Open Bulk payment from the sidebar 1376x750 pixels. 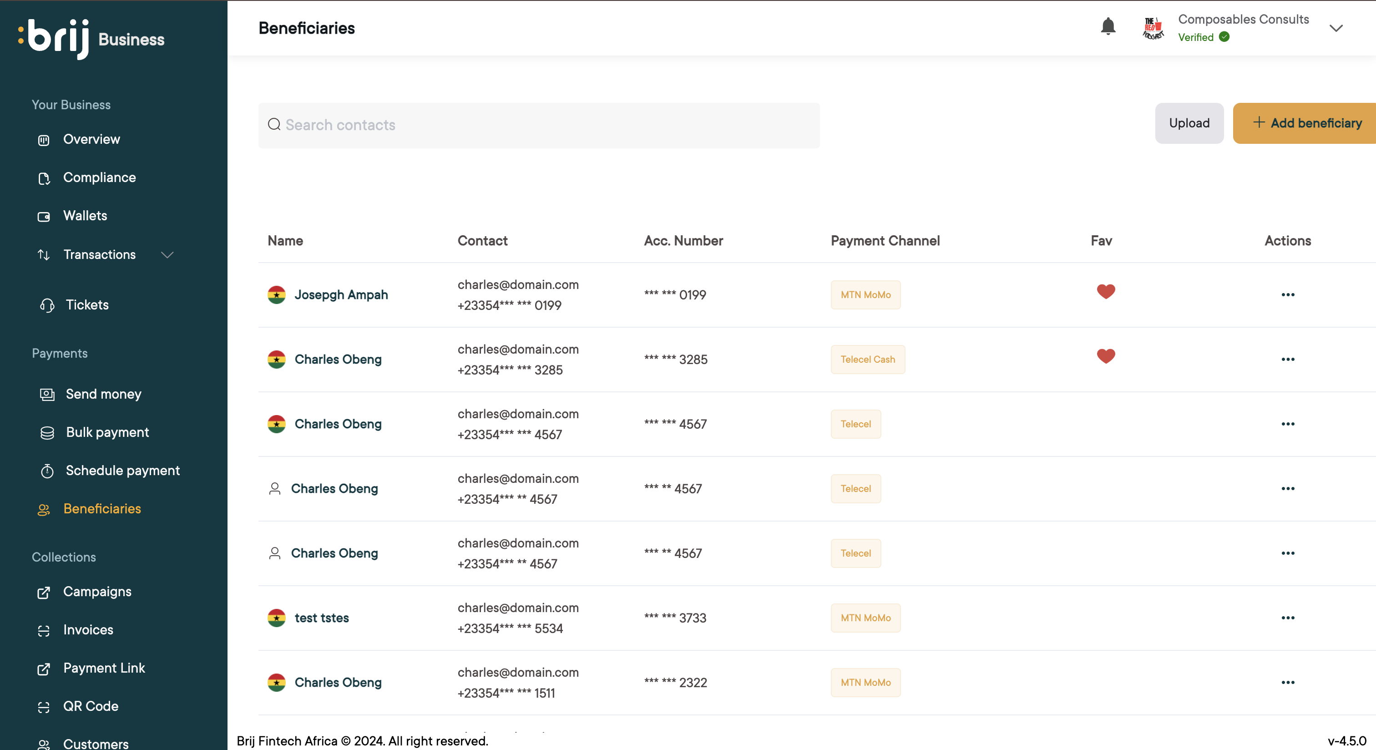coord(107,432)
